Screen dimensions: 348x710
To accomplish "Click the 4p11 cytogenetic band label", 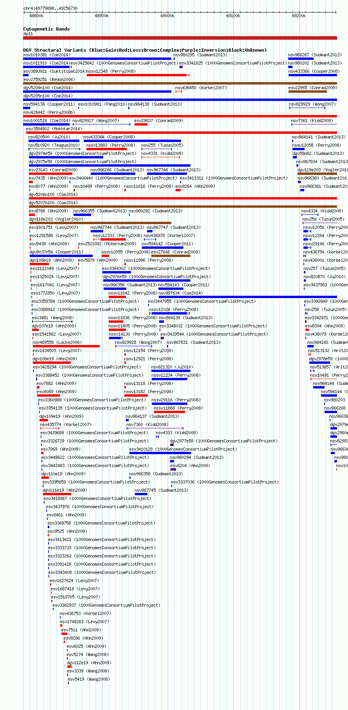I will coord(28,34).
